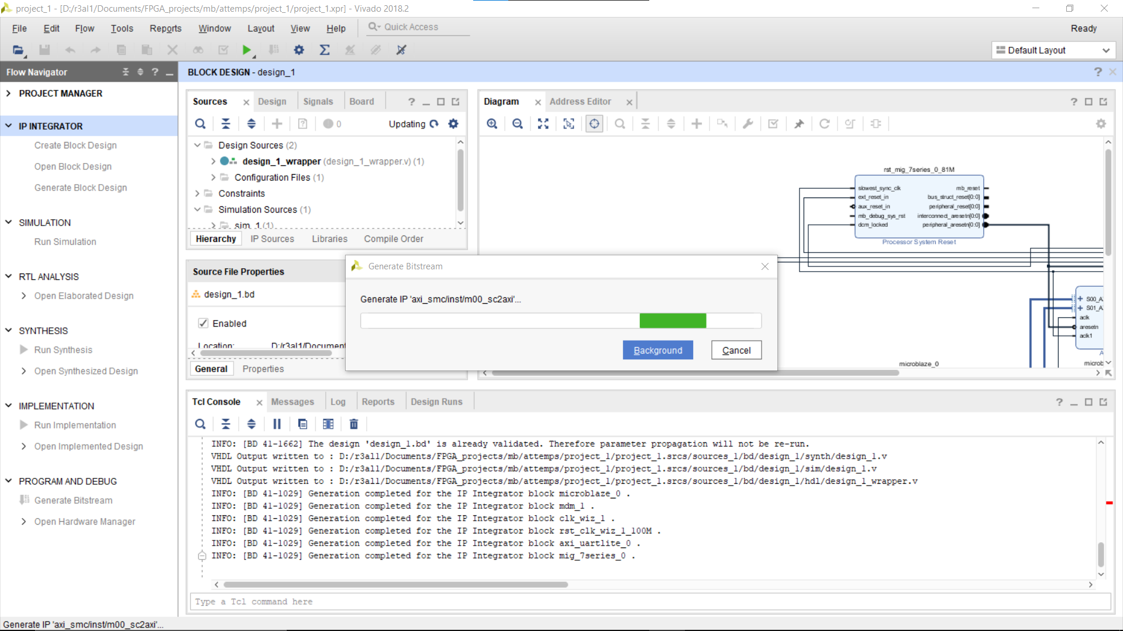Click the Sigma summary icon in main toolbar
The width and height of the screenshot is (1123, 631).
click(325, 50)
